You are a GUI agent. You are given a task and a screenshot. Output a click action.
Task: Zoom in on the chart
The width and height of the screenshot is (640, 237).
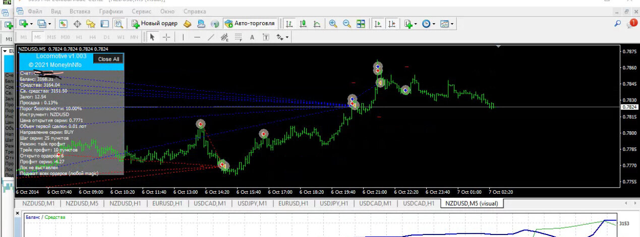(x=333, y=24)
